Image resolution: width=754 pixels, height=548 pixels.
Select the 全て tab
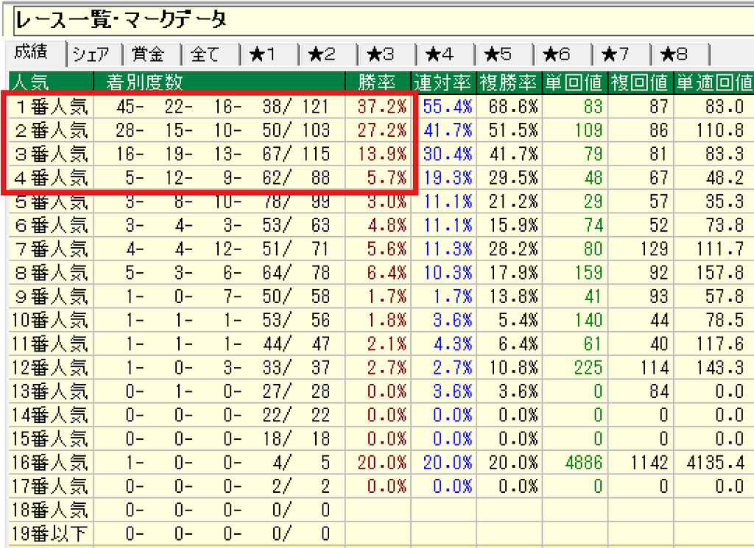[x=210, y=54]
